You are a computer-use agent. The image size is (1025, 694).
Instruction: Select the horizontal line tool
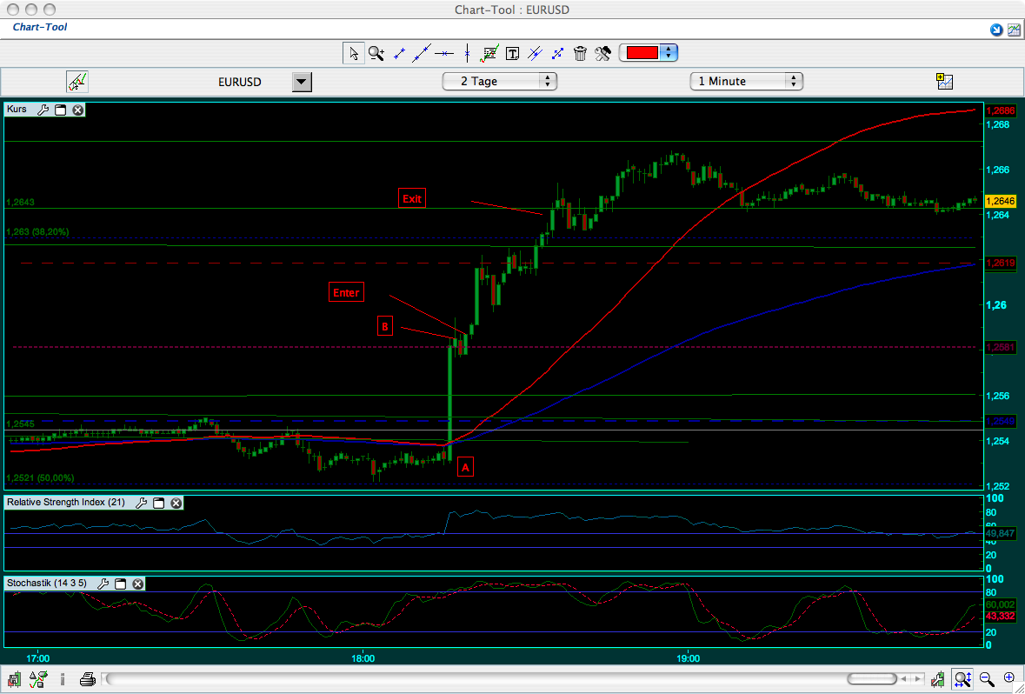pyautogui.click(x=444, y=53)
